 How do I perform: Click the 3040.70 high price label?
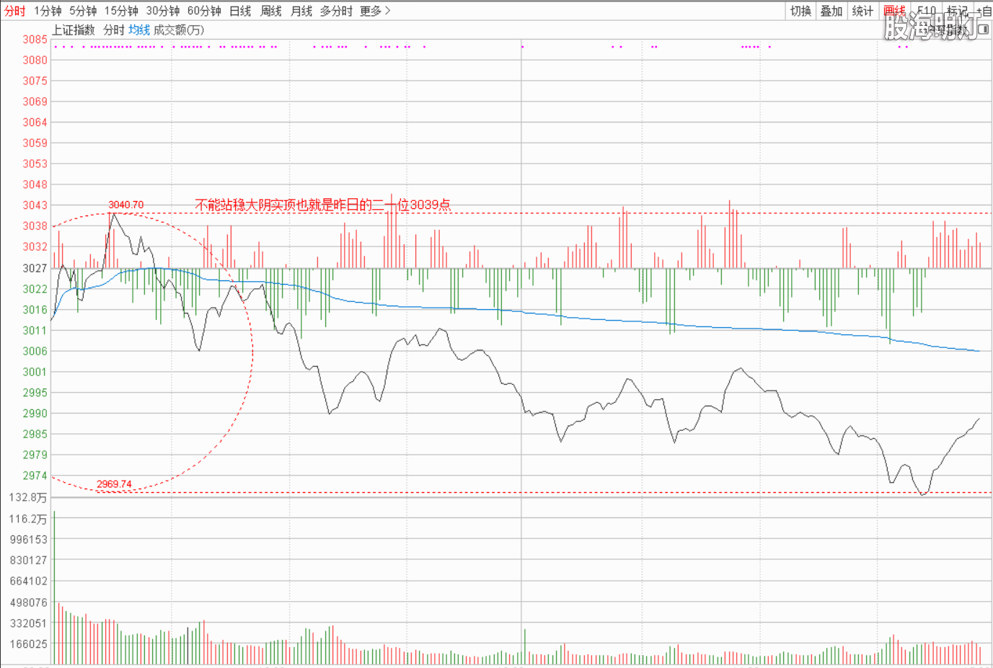tap(126, 205)
